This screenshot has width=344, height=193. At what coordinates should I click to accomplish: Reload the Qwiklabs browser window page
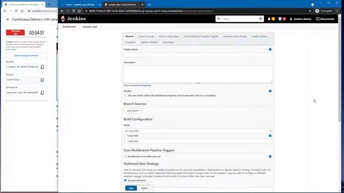[x=16, y=11]
